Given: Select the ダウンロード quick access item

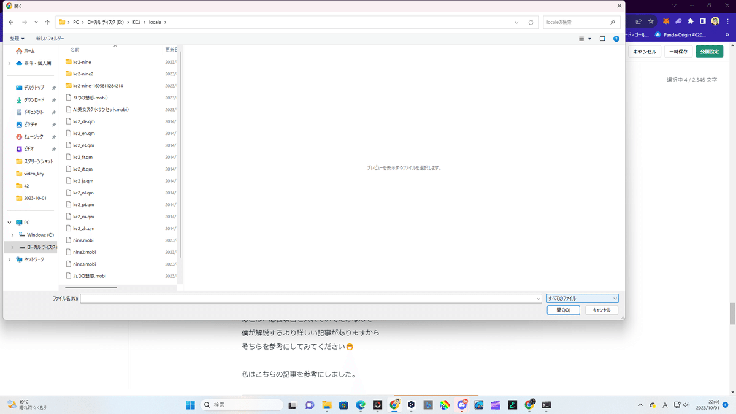Looking at the screenshot, I should point(34,100).
